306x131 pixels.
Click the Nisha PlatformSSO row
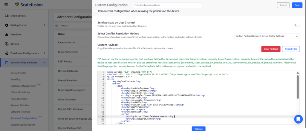click(x=73, y=52)
